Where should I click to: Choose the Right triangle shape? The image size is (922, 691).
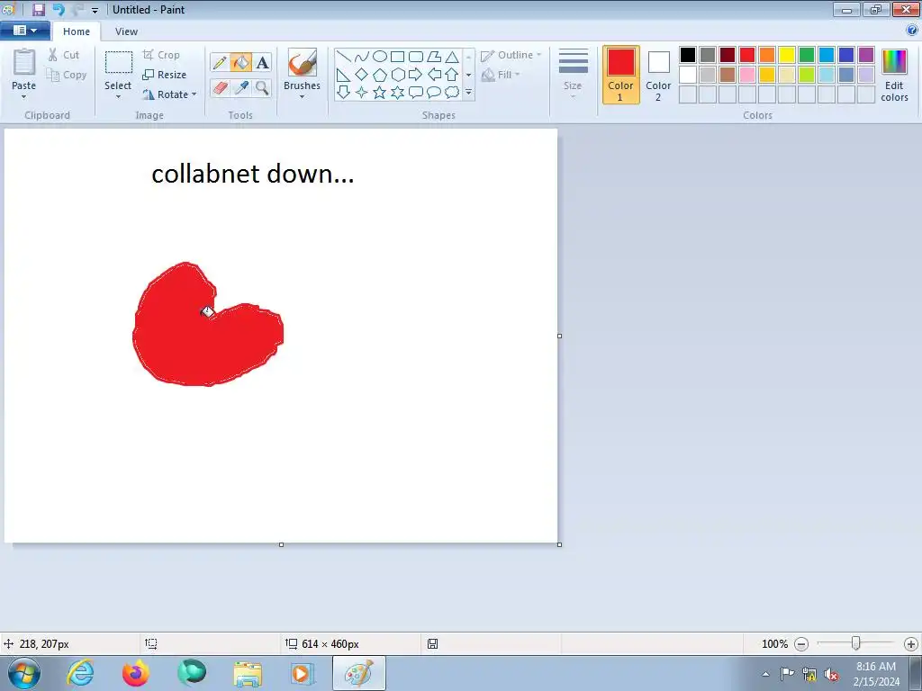point(343,75)
